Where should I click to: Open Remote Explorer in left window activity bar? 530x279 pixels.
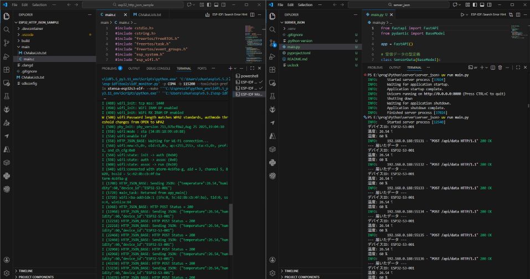[x=7, y=82]
